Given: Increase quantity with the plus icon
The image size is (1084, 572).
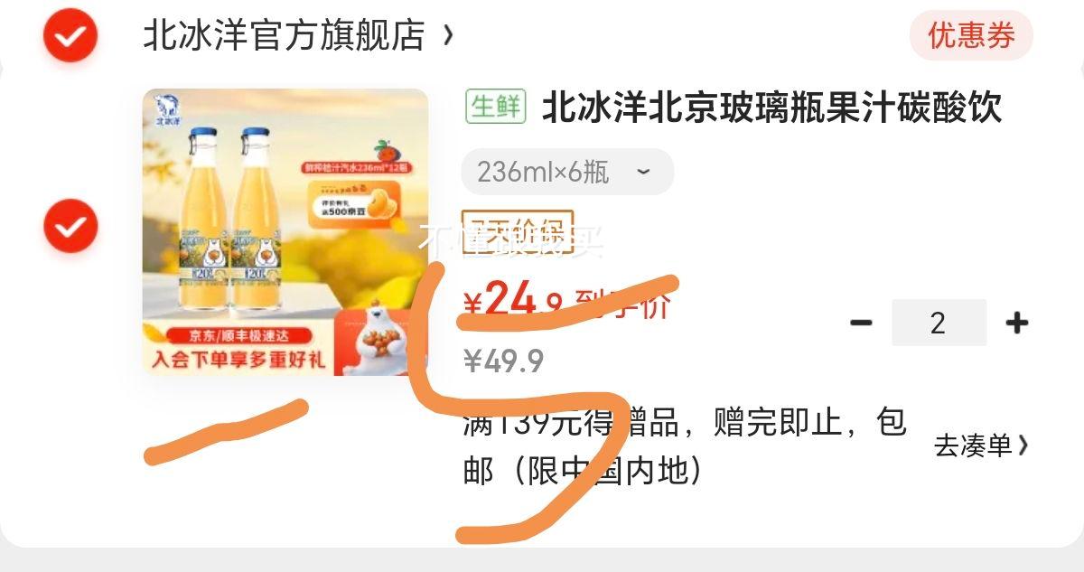Looking at the screenshot, I should [x=1017, y=323].
